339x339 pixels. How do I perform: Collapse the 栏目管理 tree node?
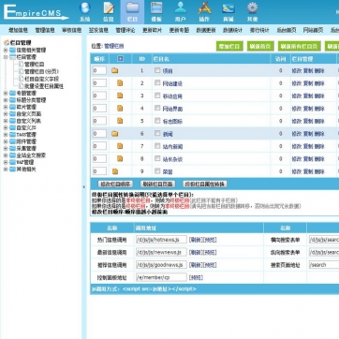point(6,57)
